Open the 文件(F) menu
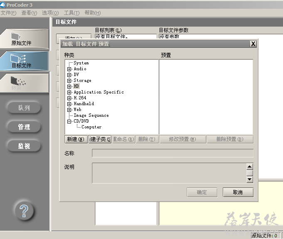Image resolution: width=283 pixels, height=239 pixels. coord(9,13)
